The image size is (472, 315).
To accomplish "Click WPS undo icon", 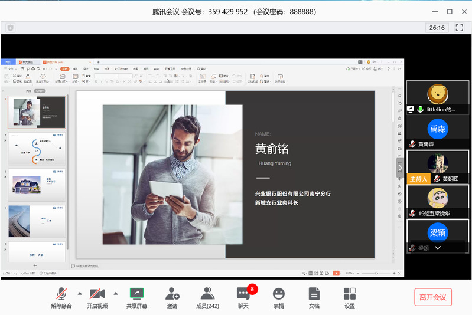I will point(44,69).
